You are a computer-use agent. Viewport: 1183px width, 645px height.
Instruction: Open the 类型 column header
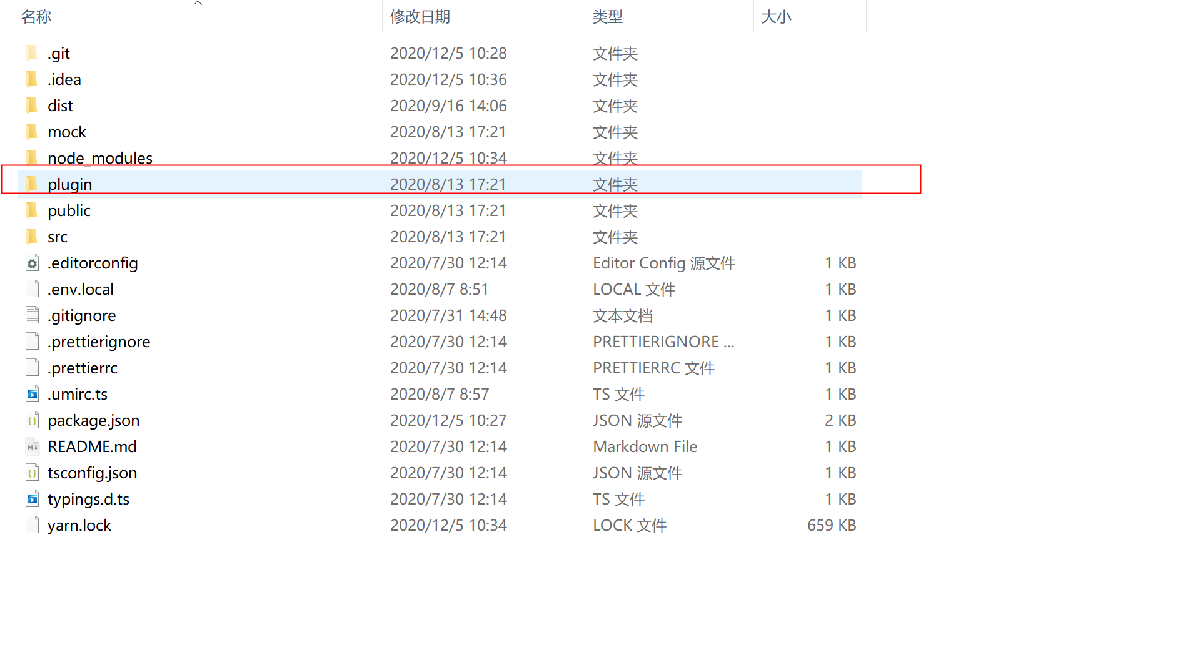(607, 17)
